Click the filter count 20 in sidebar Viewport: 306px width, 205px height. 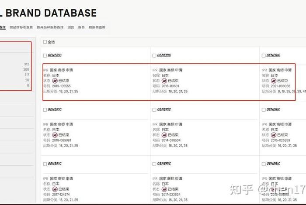(27, 80)
